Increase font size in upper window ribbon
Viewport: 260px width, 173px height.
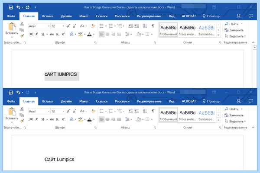[x=68, y=26]
